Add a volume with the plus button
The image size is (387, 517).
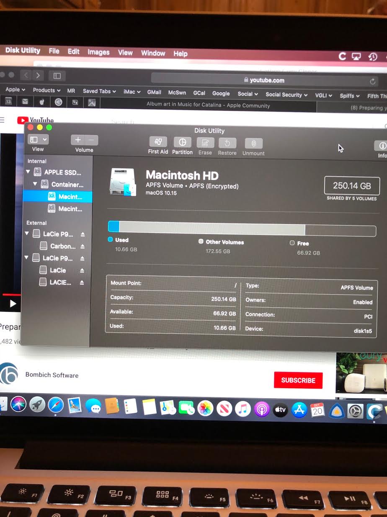click(78, 140)
